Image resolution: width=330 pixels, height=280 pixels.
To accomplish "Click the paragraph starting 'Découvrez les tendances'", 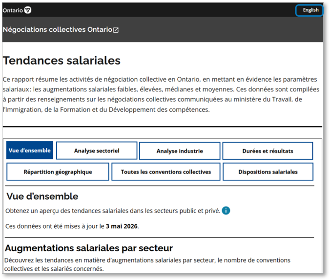I will click(147, 264).
